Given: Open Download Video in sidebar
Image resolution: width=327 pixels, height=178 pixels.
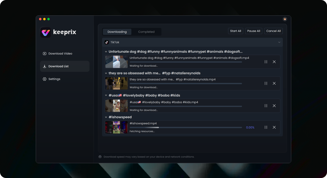Looking at the screenshot, I should (x=65, y=54).
